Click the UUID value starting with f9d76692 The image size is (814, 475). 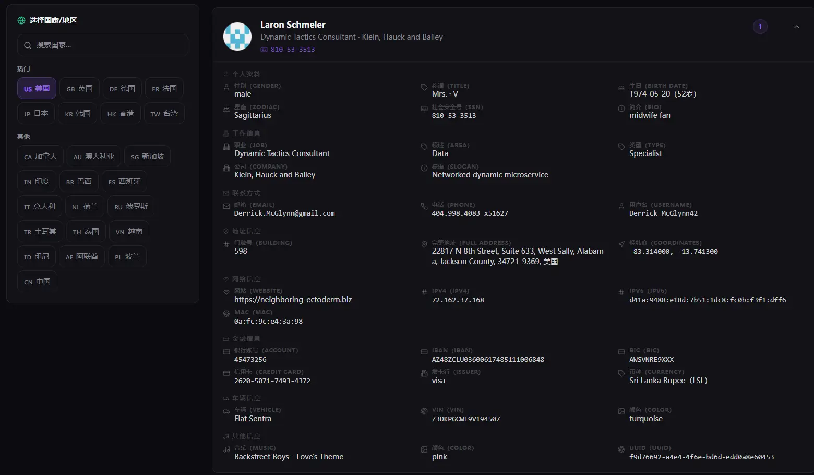[701, 457]
